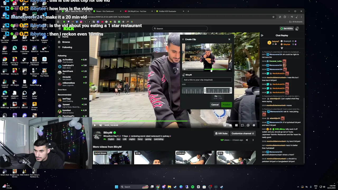Open Windows Start menu

(x=116, y=187)
